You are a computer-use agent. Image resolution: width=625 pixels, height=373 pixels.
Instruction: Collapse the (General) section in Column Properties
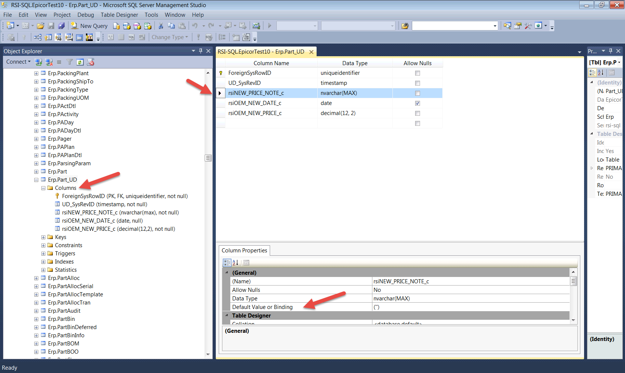[x=227, y=272]
